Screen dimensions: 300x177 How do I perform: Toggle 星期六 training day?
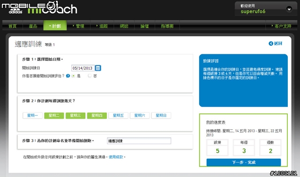coord(140,116)
